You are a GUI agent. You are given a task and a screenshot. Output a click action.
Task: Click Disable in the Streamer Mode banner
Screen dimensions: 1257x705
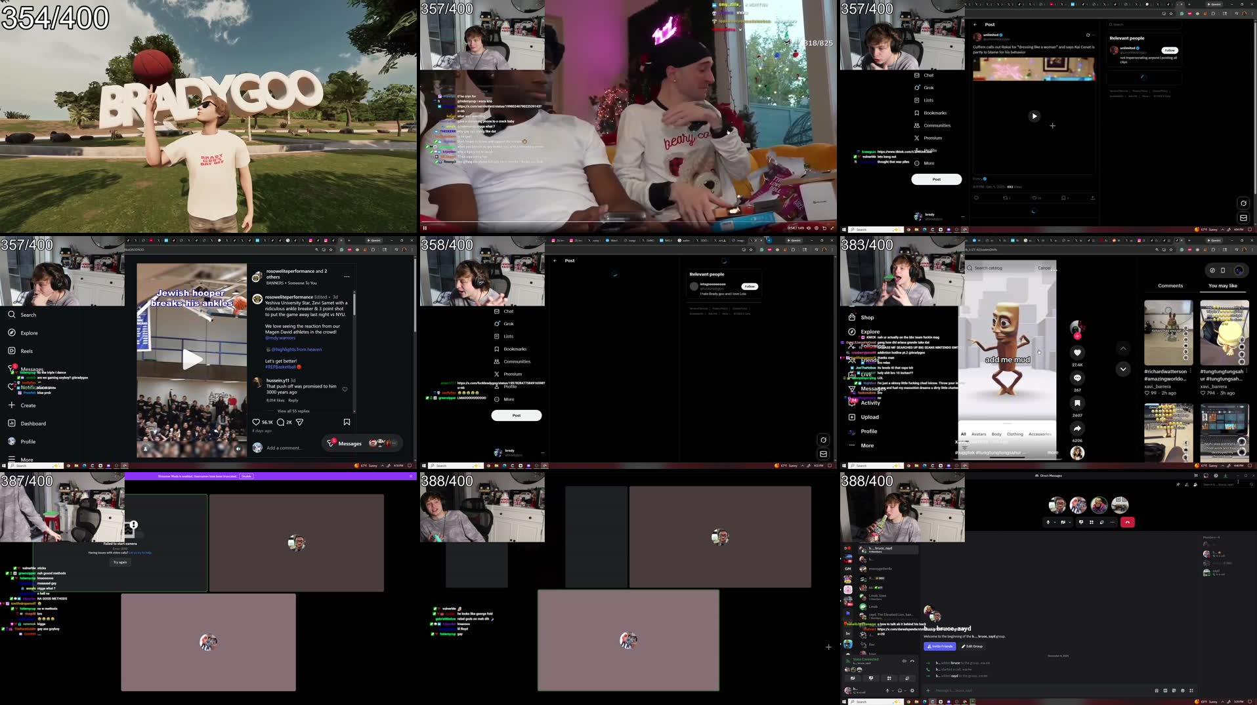point(245,477)
